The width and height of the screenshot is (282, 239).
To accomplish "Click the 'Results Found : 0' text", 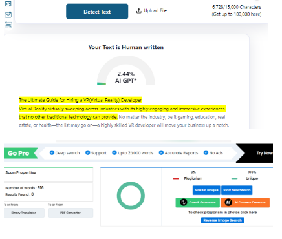I will 19,194.
